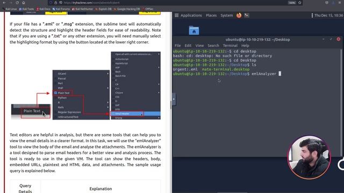Image resolution: width=344 pixels, height=193 pixels.
Task: Click the emlAnalyzer command text
Action: click(x=264, y=74)
